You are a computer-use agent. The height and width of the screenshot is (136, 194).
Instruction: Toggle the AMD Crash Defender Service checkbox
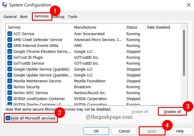[10, 40]
